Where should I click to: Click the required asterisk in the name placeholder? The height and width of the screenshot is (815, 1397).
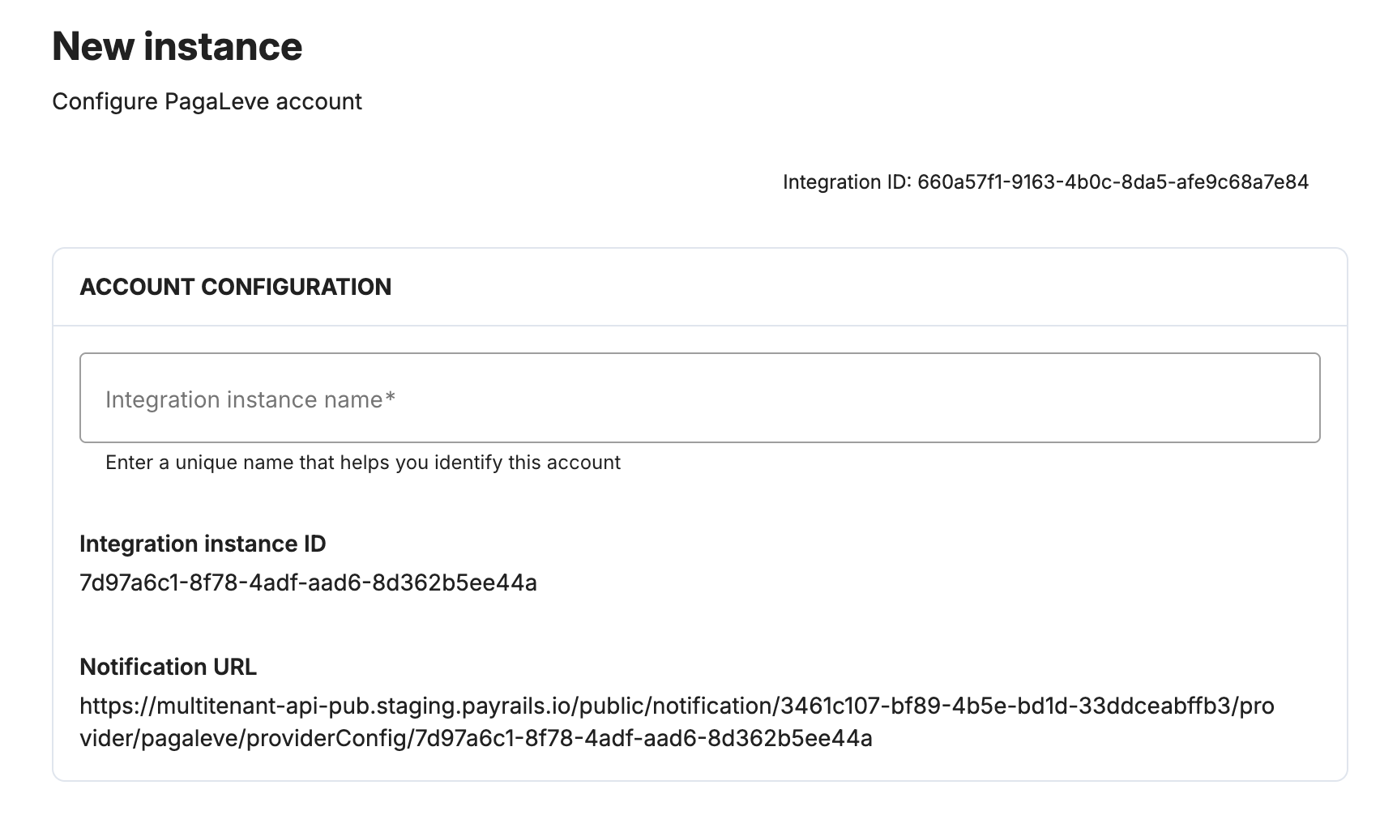pyautogui.click(x=391, y=398)
